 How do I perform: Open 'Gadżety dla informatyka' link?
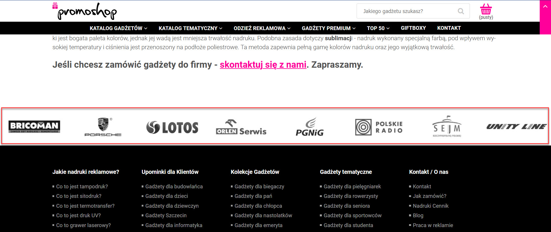[174, 225]
